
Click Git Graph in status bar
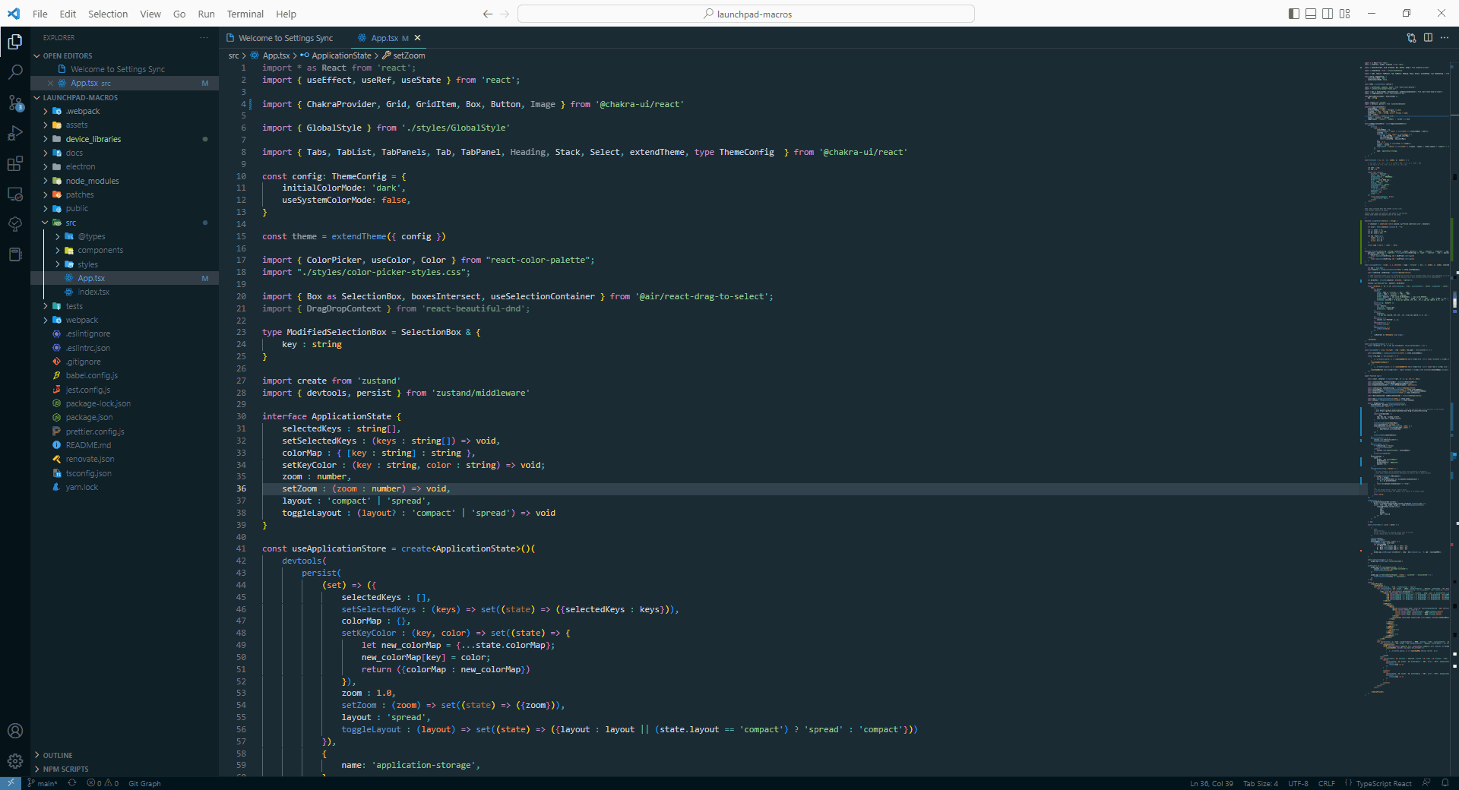click(144, 783)
